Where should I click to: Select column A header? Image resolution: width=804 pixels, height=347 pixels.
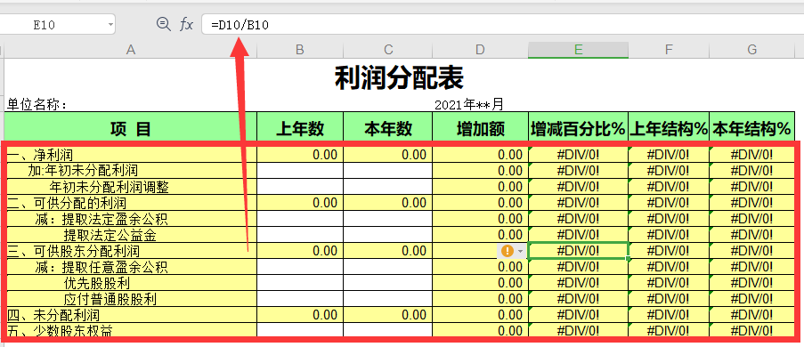coord(131,50)
